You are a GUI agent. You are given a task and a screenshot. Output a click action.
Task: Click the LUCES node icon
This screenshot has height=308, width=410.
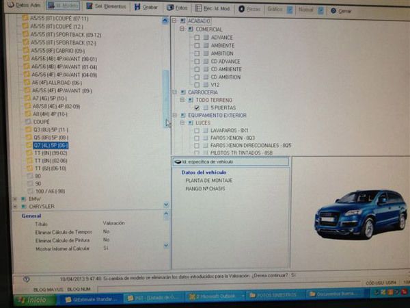pyautogui.click(x=191, y=123)
